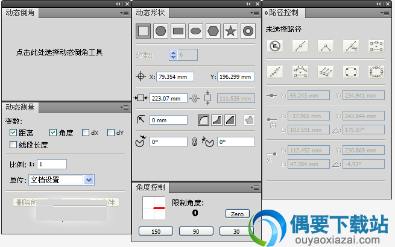The height and width of the screenshot is (247, 395).
Task: Click first icon in path control second row
Action: 275,72
